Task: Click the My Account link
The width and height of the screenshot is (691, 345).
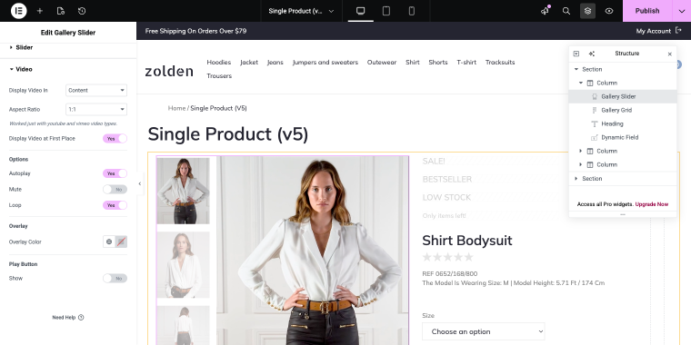Action: coord(654,31)
